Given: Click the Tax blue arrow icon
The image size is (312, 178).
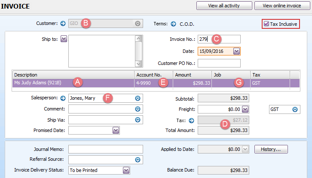Looking at the screenshot, I should [192, 120].
